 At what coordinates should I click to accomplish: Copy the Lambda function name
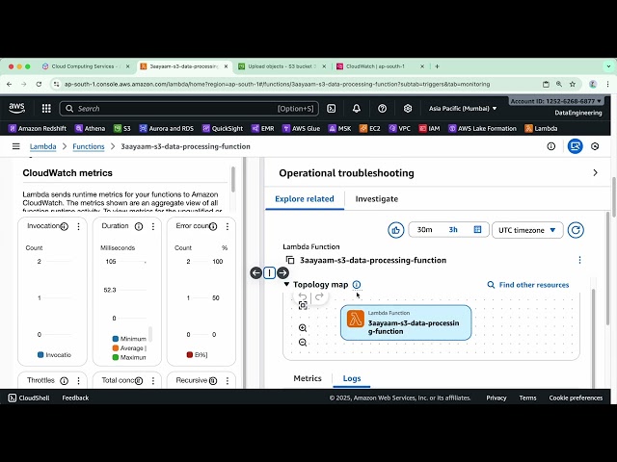(290, 260)
